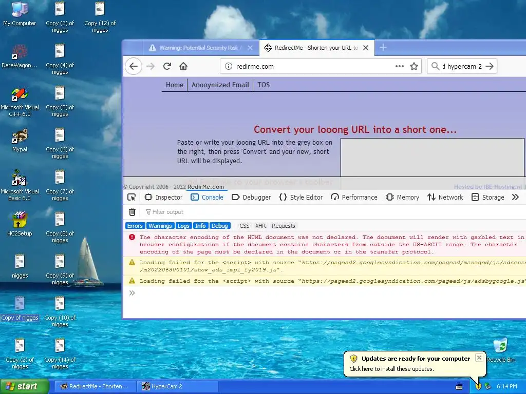The image size is (526, 394).
Task: Open the Network panel
Action: [x=445, y=198]
